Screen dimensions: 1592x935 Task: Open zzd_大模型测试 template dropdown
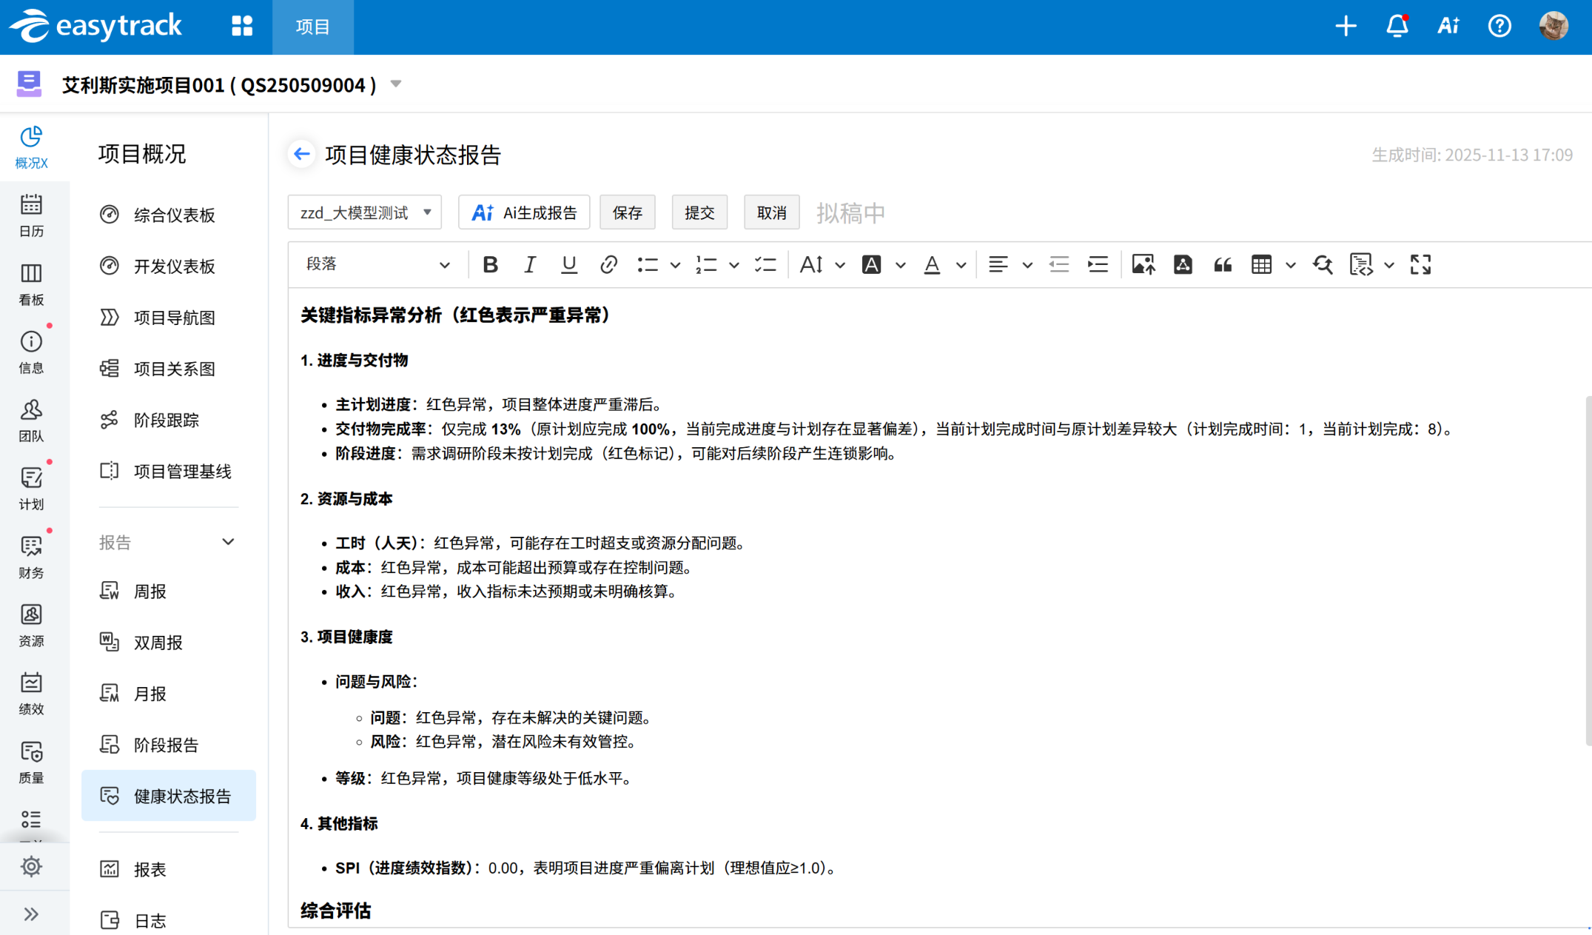(x=365, y=213)
